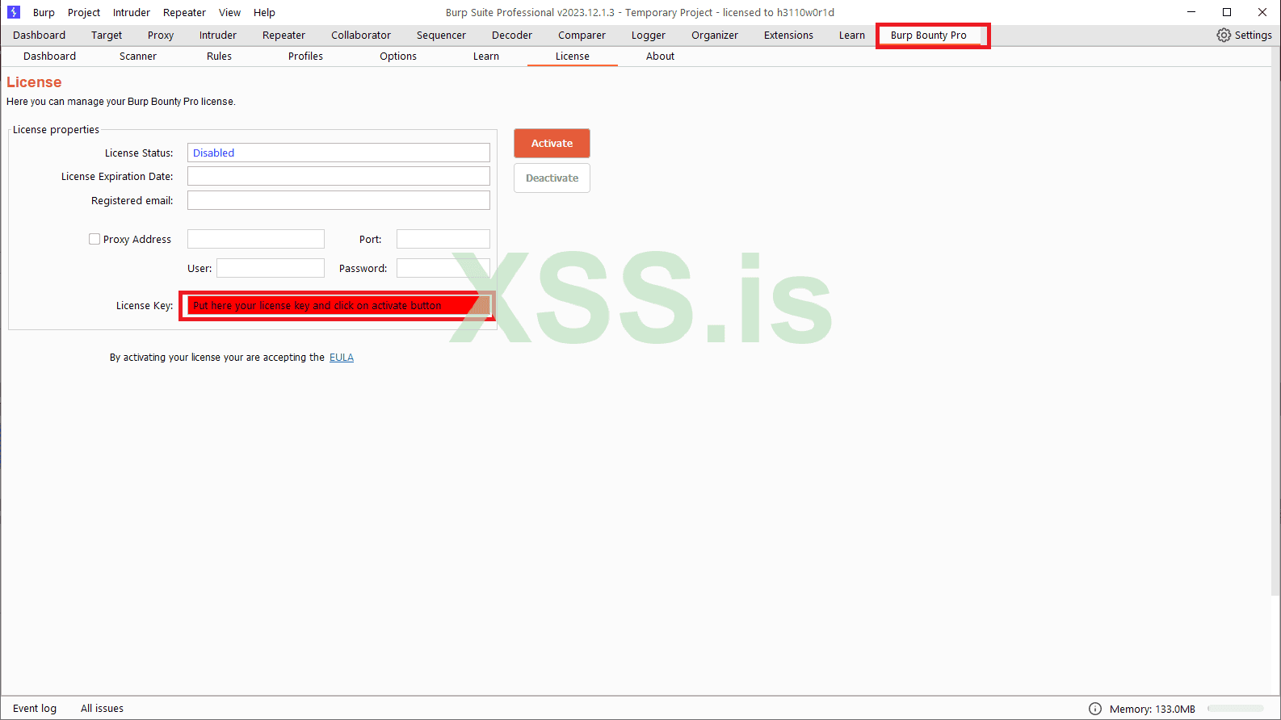Click the Memory: 133.0MB status text
The width and height of the screenshot is (1281, 720).
pos(1153,709)
